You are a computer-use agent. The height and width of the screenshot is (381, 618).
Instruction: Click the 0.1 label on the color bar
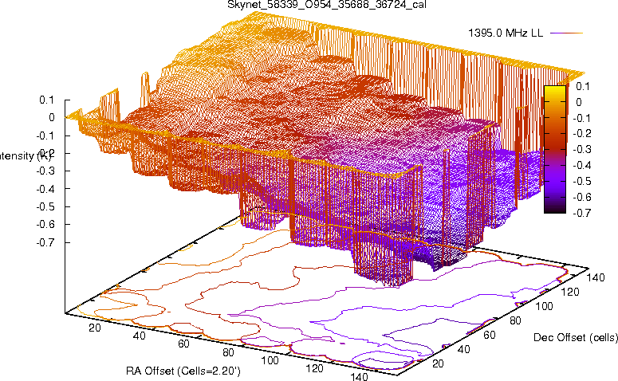[x=583, y=86]
